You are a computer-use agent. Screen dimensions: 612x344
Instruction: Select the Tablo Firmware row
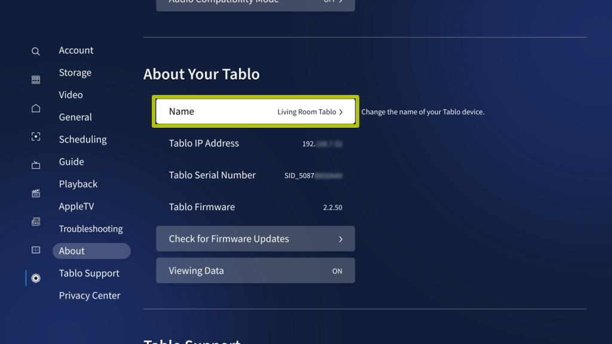tap(255, 207)
